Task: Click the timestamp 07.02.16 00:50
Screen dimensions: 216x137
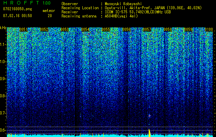Action: pos(18,16)
